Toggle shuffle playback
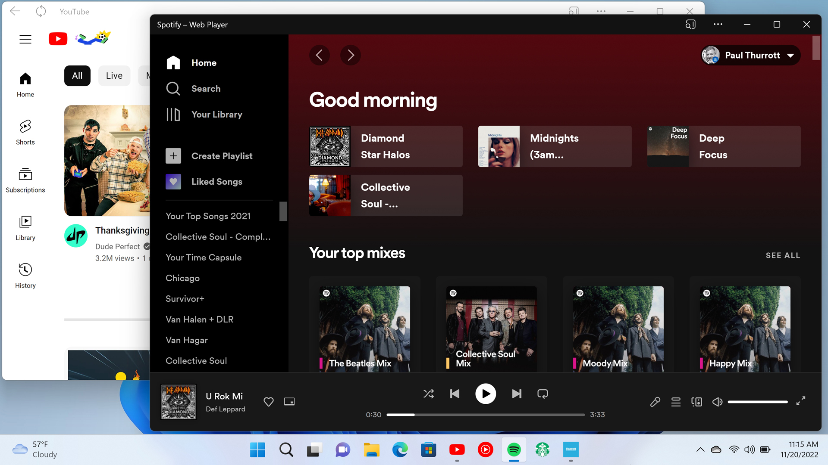 [x=429, y=394]
